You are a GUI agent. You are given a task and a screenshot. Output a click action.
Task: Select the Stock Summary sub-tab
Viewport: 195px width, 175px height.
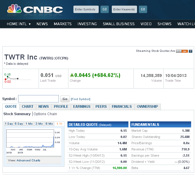click(x=17, y=114)
